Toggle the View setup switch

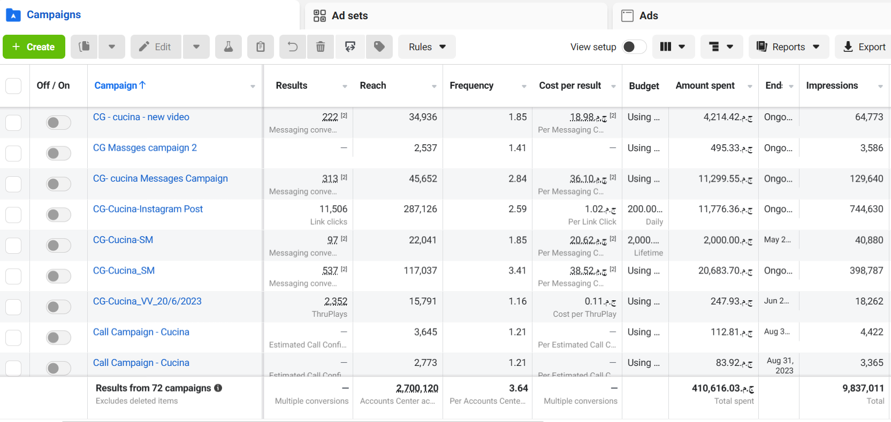tap(634, 47)
